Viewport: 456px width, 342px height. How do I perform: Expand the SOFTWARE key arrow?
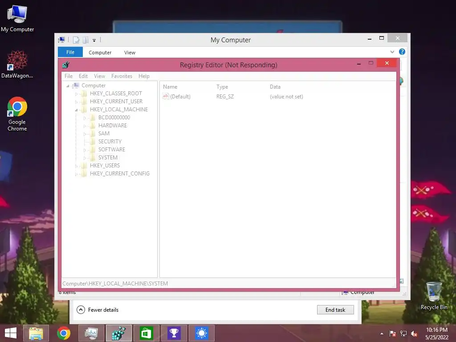coord(85,150)
